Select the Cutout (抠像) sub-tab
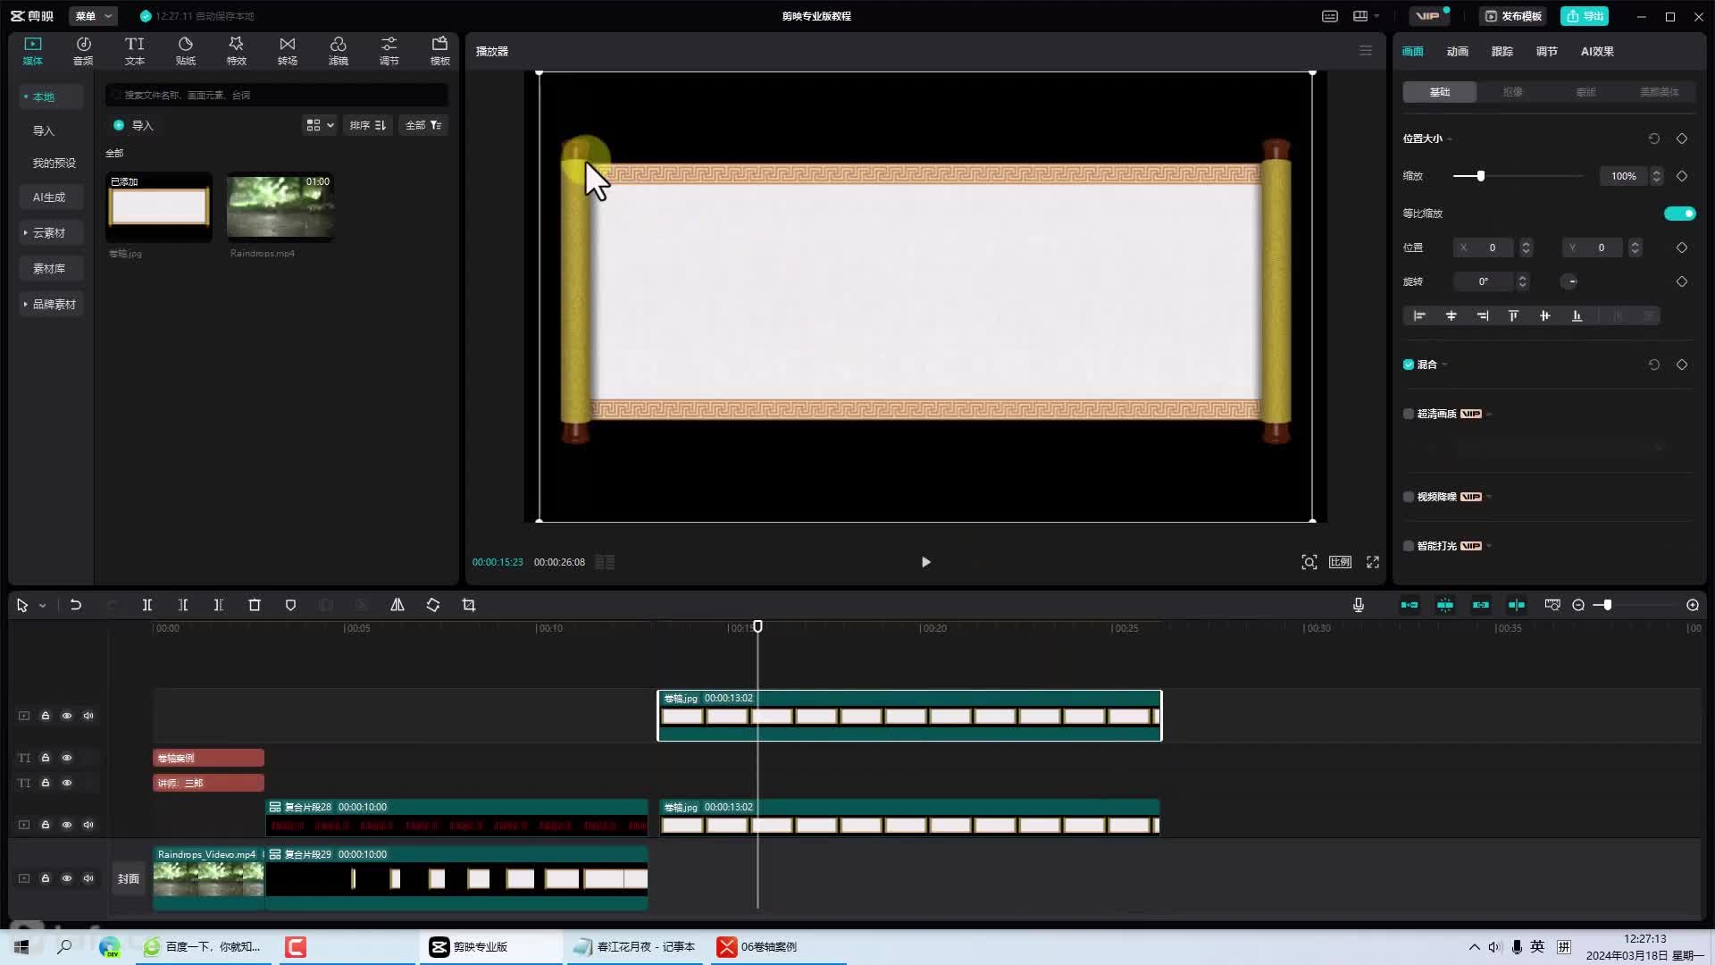1715x965 pixels. tap(1513, 92)
